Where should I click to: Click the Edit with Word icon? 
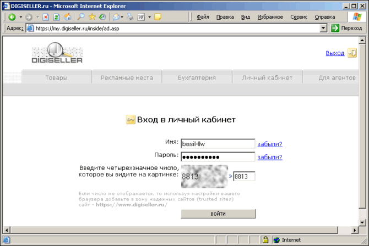[x=141, y=17]
